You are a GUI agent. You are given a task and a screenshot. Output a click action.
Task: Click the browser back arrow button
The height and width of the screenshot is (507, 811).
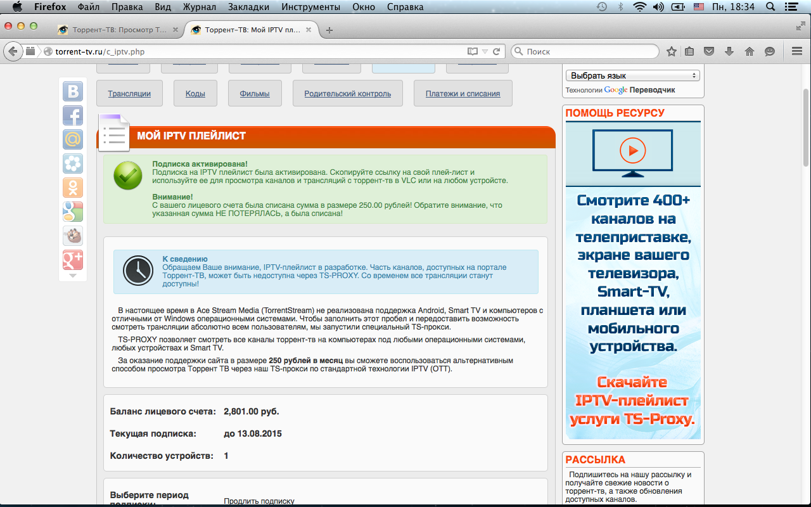[x=12, y=51]
